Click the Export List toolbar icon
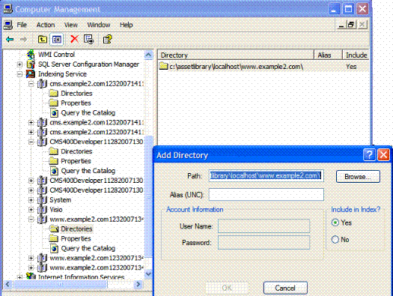Image resolution: width=393 pixels, height=296 pixels. pyautogui.click(x=89, y=39)
